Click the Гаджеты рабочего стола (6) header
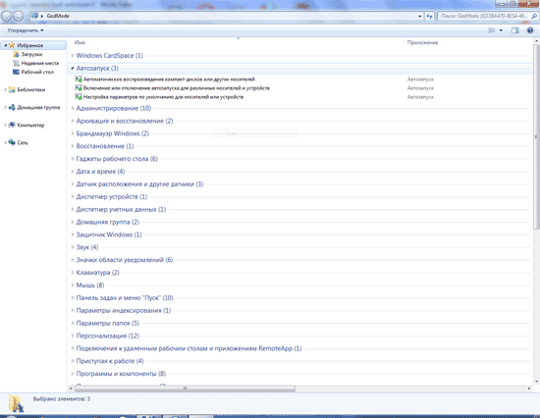540x418 pixels. click(117, 159)
